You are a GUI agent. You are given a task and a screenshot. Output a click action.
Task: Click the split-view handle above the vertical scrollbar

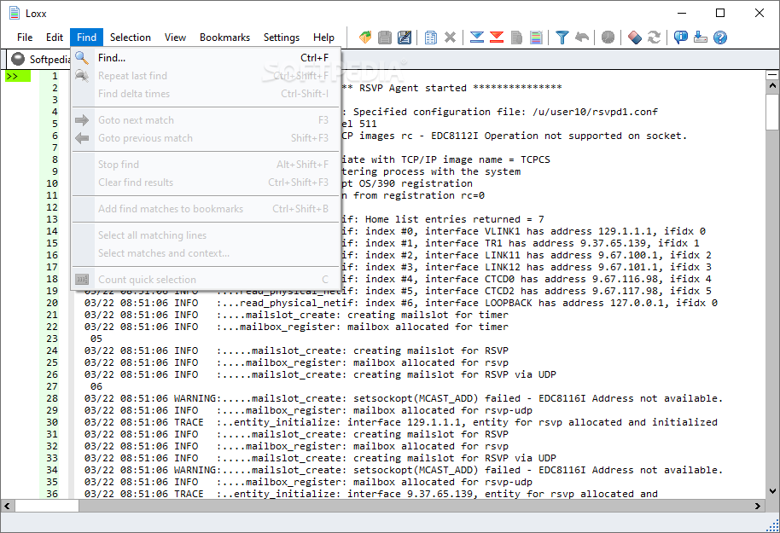click(772, 75)
